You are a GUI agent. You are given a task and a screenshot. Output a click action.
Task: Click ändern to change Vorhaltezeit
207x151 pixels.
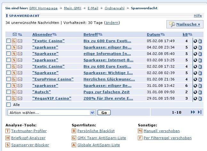coord(112,23)
